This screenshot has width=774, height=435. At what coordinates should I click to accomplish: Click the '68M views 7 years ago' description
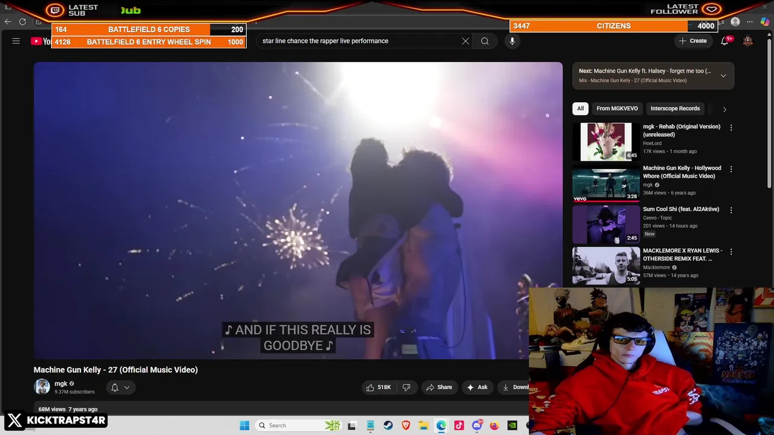point(68,409)
